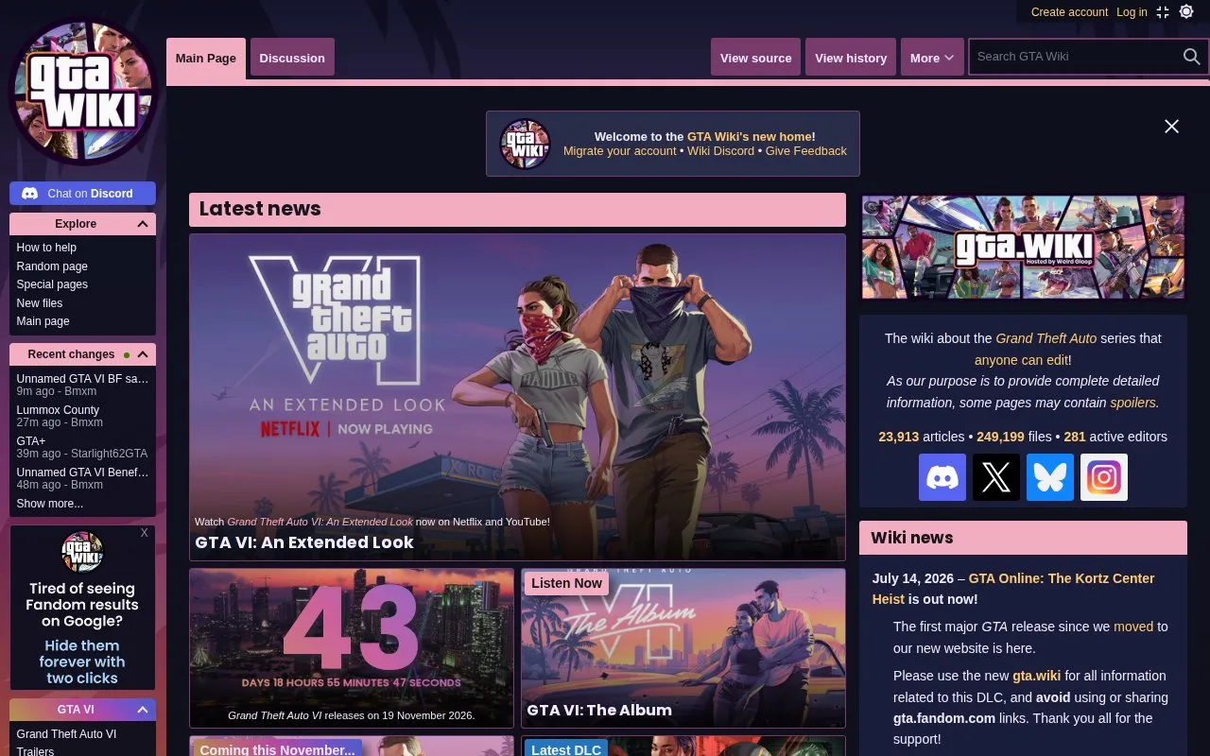Click the GTA Wiki logo in sidebar

click(82, 92)
